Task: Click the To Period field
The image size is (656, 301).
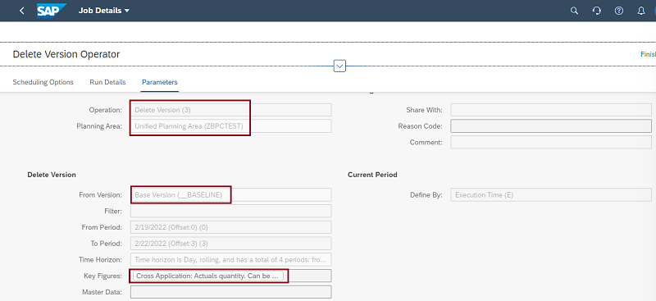Action: [231, 244]
